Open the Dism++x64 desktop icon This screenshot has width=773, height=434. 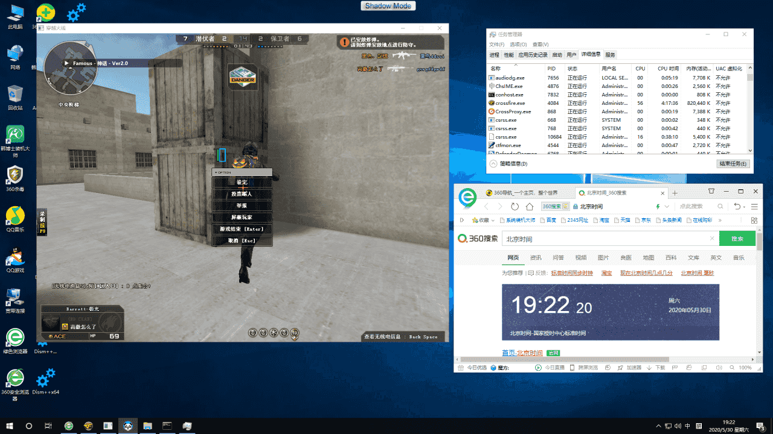tap(46, 382)
